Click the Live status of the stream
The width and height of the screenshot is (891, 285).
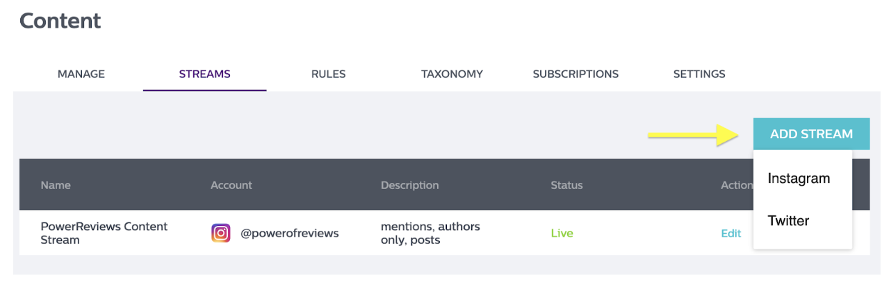pyautogui.click(x=562, y=234)
